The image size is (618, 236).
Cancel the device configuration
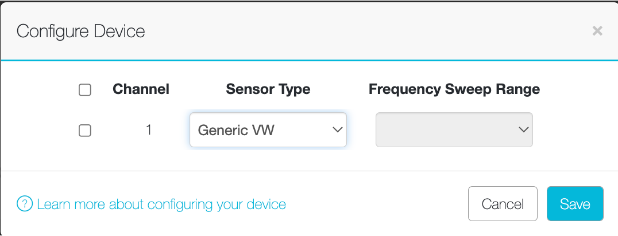(503, 204)
